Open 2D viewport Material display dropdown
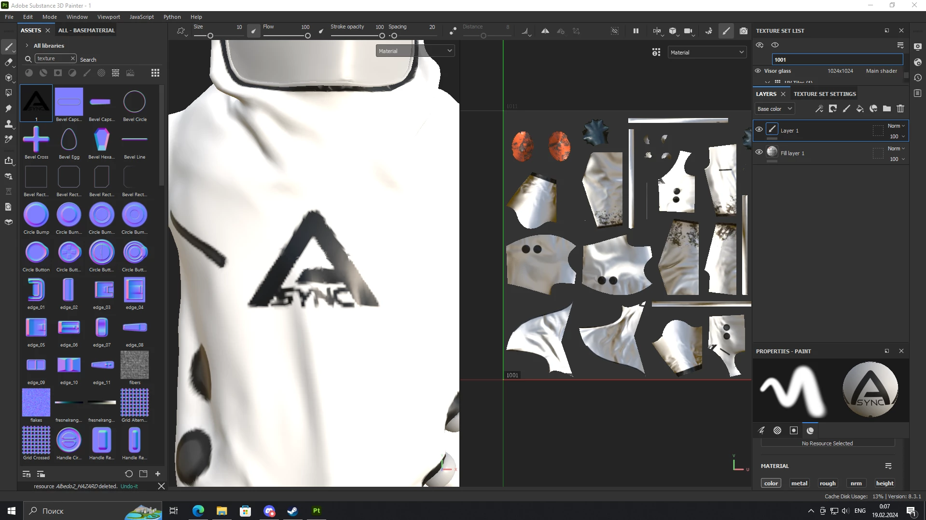926x520 pixels. coord(707,52)
